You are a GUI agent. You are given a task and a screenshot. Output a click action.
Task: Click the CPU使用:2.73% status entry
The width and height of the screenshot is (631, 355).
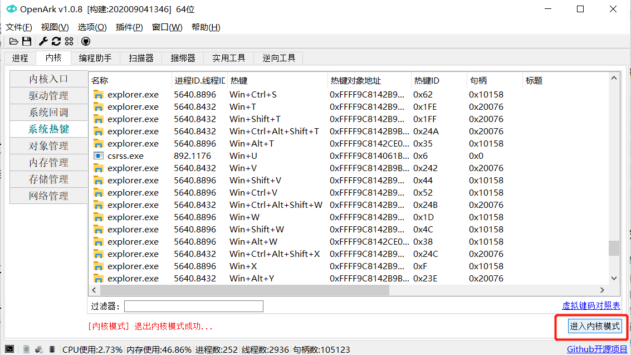tap(92, 349)
